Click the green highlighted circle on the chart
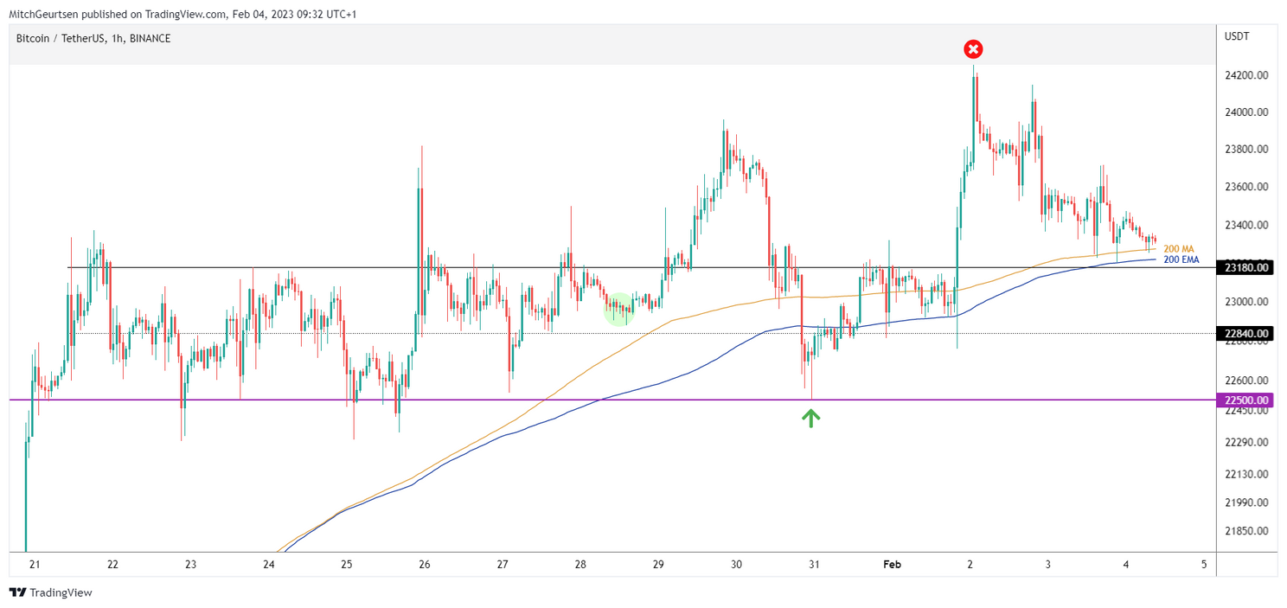 click(619, 310)
